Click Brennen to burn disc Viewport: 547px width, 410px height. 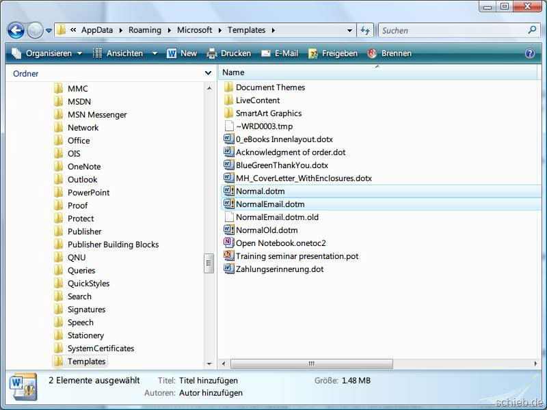389,53
